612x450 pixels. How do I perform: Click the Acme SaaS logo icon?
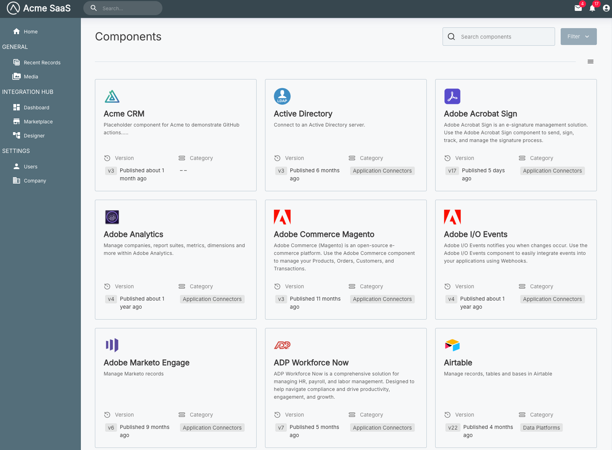point(13,8)
